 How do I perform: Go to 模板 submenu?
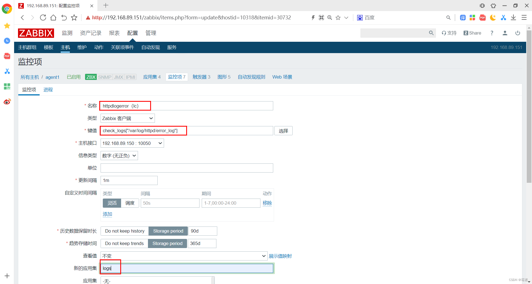(x=48, y=47)
